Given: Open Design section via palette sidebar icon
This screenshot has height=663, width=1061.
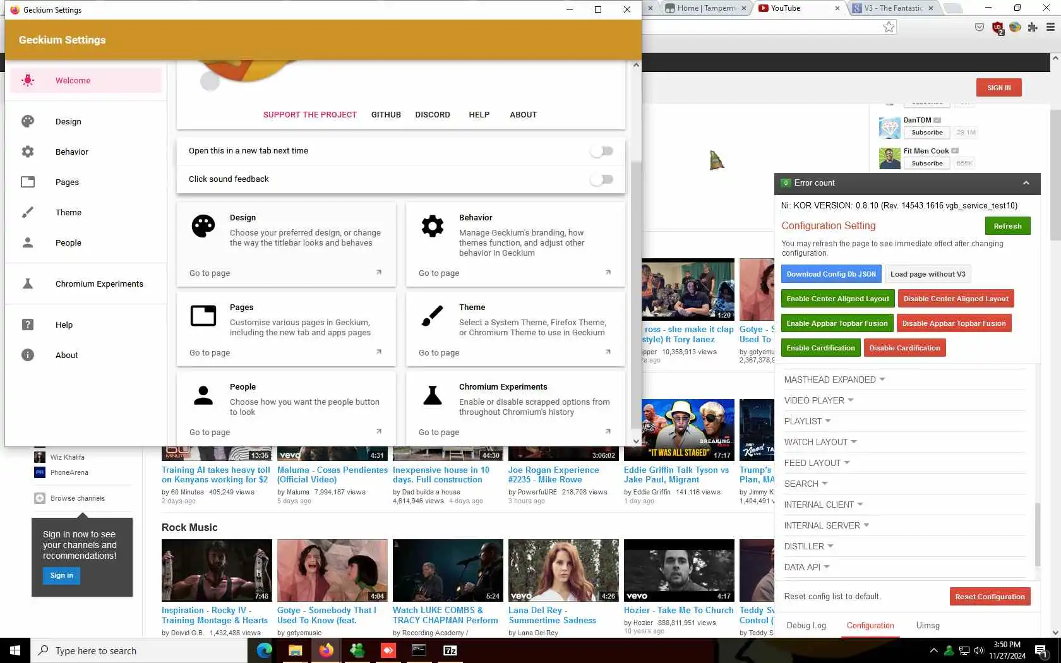Looking at the screenshot, I should (28, 121).
